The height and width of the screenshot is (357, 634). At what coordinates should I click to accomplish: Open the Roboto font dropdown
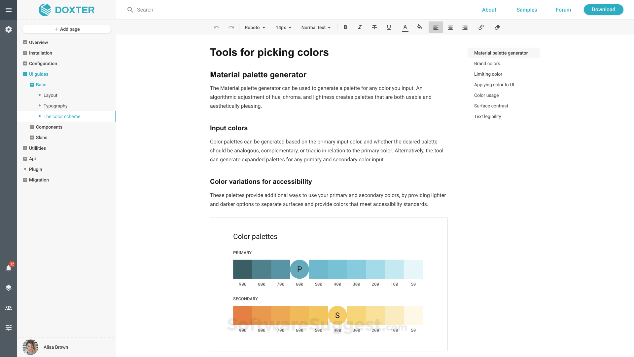point(255,27)
